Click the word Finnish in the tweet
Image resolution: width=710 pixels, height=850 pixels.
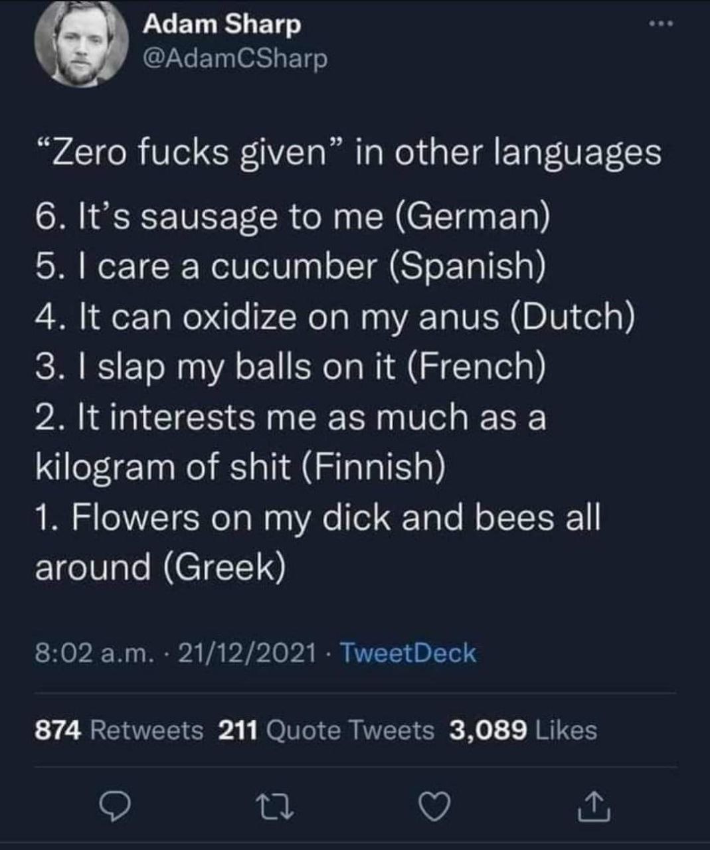tap(374, 467)
